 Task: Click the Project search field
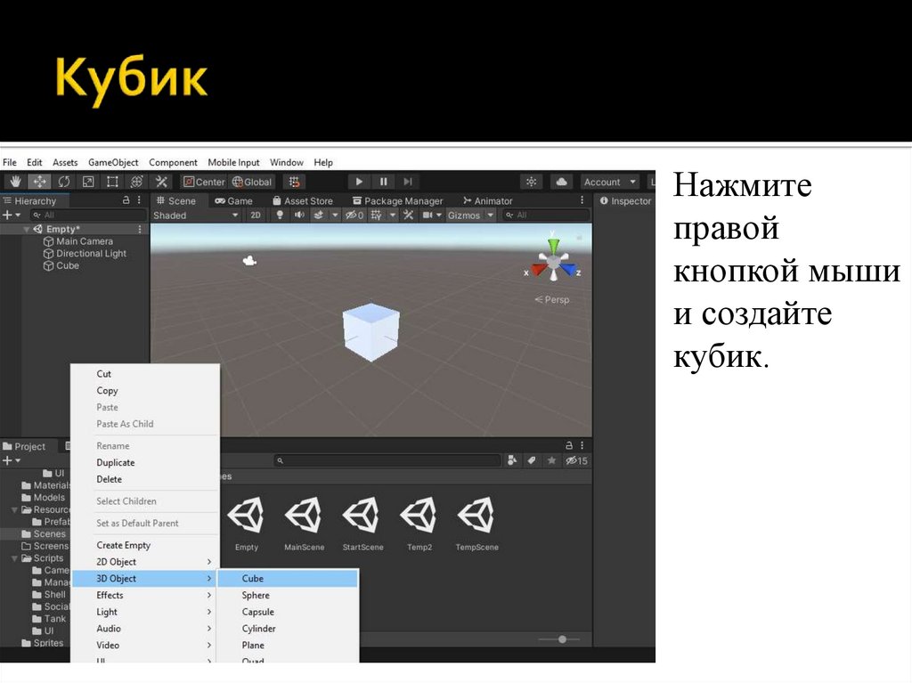coord(387,460)
